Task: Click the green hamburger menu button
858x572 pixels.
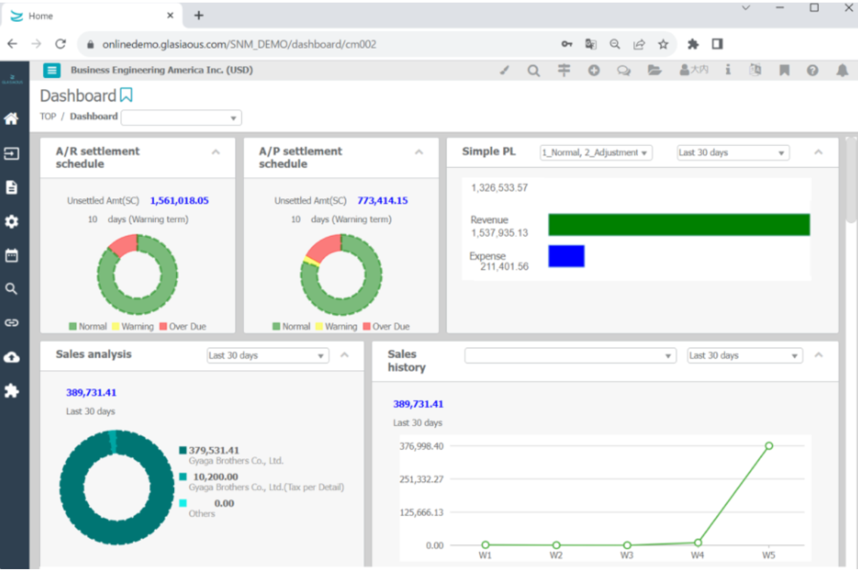Action: click(52, 70)
